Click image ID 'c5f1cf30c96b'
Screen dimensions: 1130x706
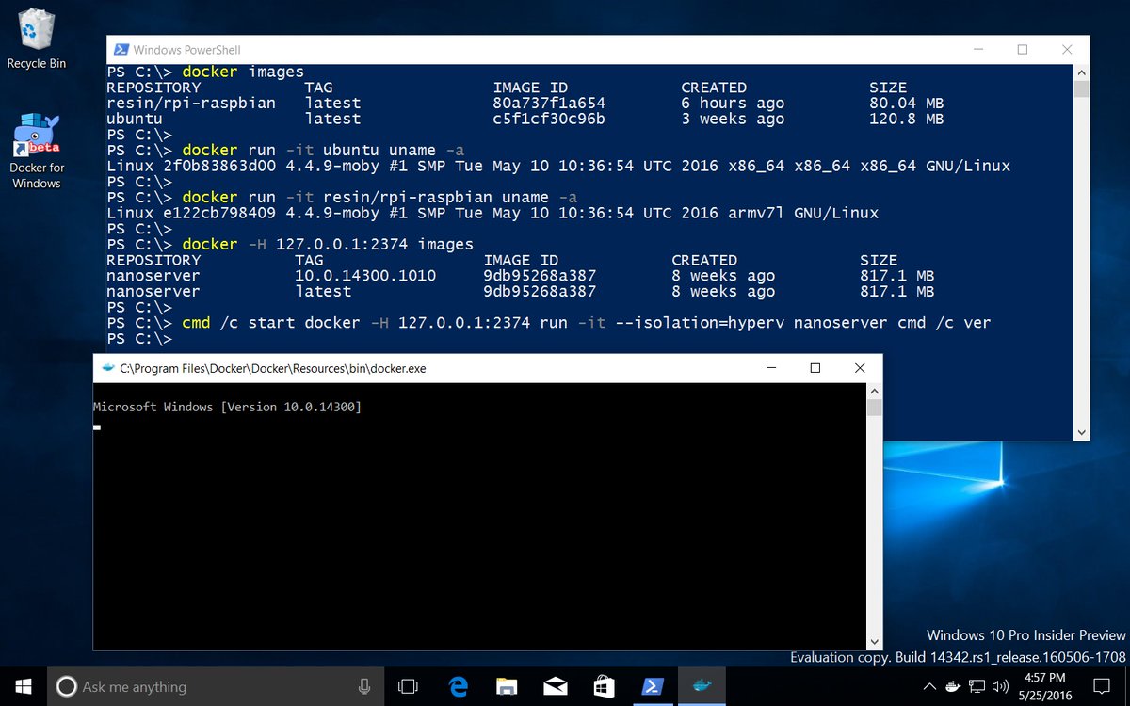[x=549, y=120]
